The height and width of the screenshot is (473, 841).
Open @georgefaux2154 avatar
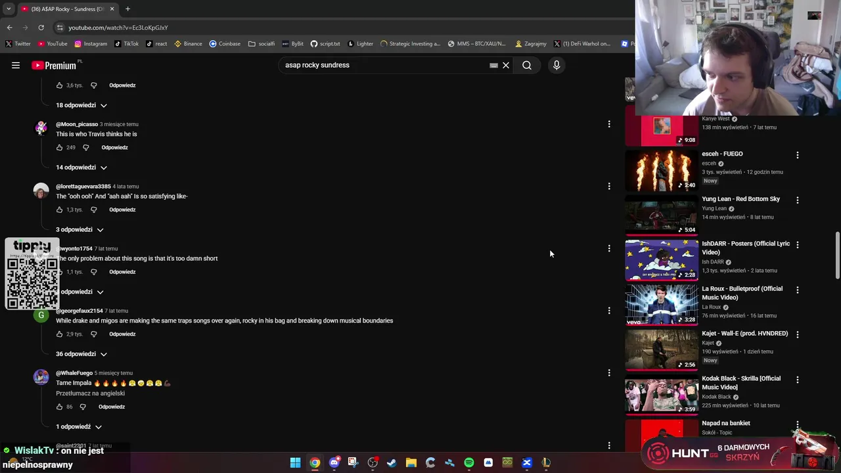pos(41,315)
